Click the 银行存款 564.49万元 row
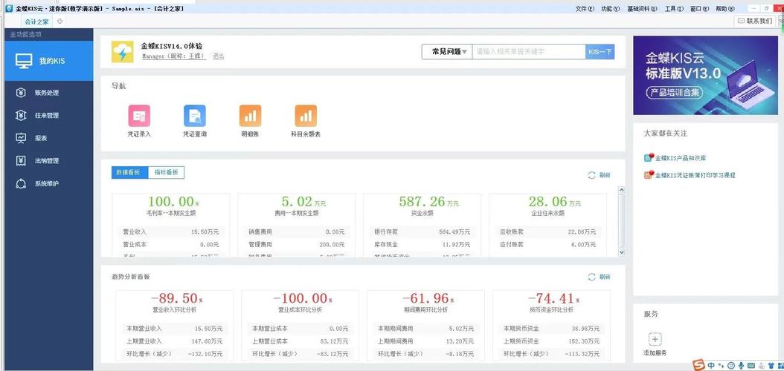Image resolution: width=784 pixels, height=371 pixels. [x=422, y=232]
